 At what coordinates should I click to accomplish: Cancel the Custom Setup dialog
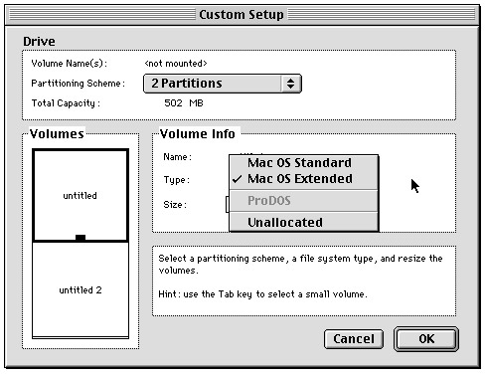pyautogui.click(x=354, y=339)
